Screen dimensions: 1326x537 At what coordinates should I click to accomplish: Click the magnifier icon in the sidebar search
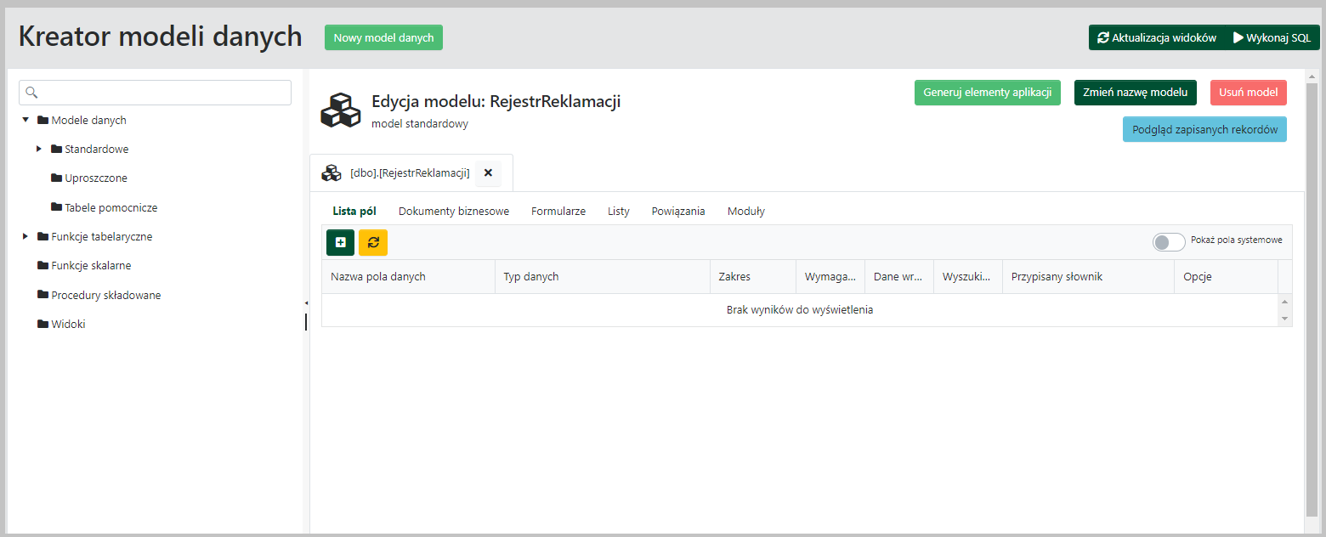click(x=31, y=91)
